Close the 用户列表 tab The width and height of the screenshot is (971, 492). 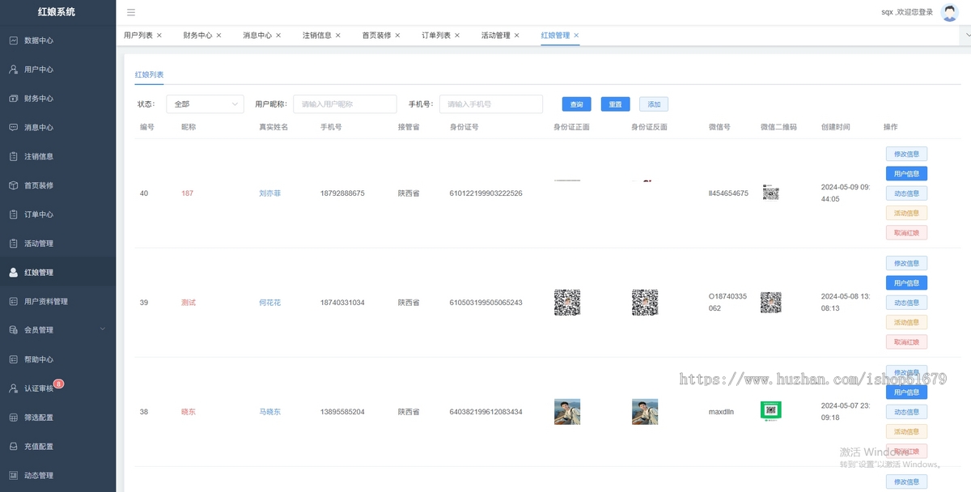(159, 36)
